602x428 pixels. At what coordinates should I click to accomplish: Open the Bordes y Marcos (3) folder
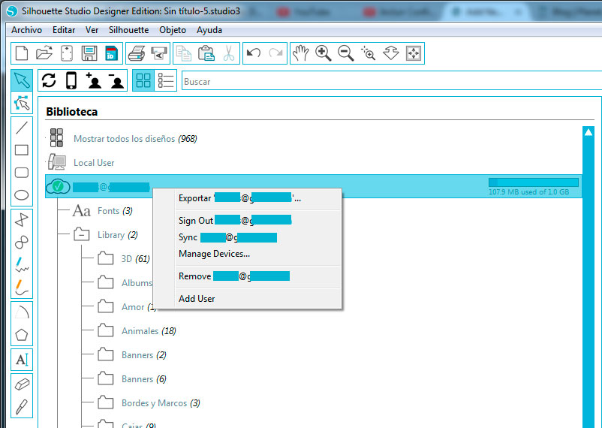[x=161, y=403]
